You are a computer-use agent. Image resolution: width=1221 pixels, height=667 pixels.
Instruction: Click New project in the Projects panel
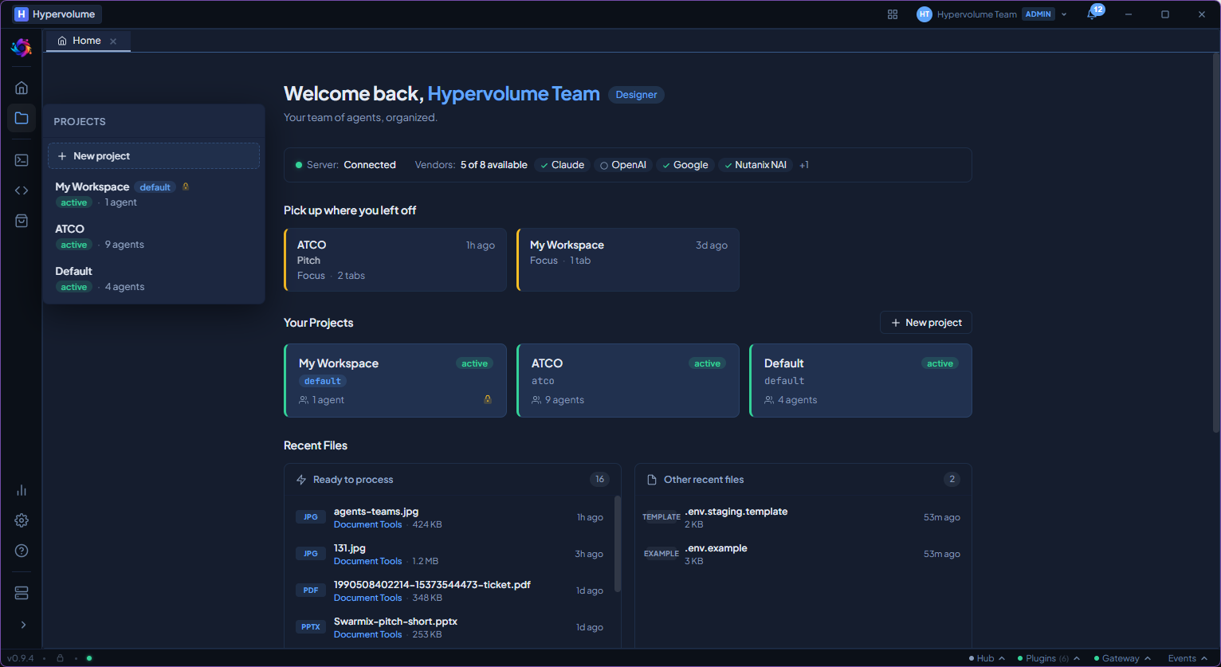pos(154,156)
